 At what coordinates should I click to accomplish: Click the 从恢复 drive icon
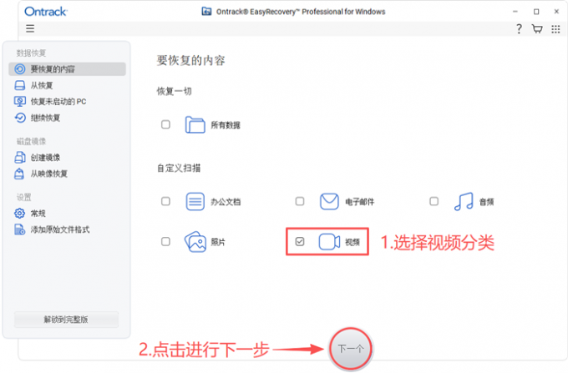point(19,85)
